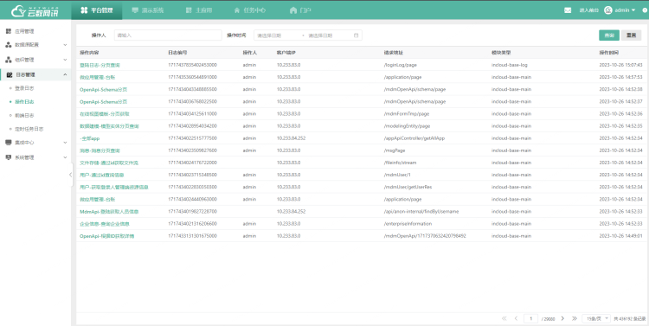
Task: Click the 请求地址 column header
Action: coord(394,53)
